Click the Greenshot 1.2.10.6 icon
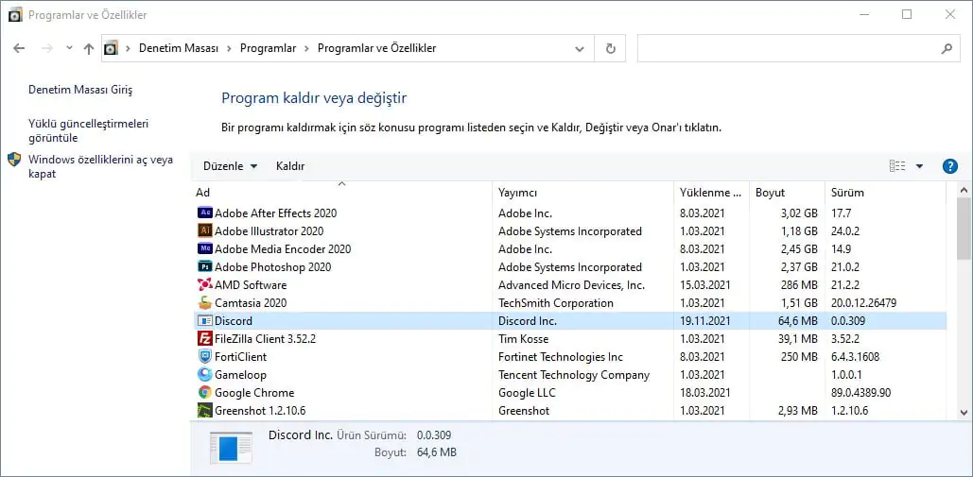 pyautogui.click(x=205, y=411)
